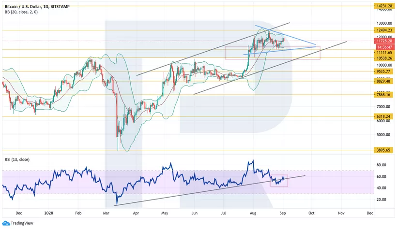Select the 6318.24 price level label
The width and height of the screenshot is (397, 229).
point(383,116)
